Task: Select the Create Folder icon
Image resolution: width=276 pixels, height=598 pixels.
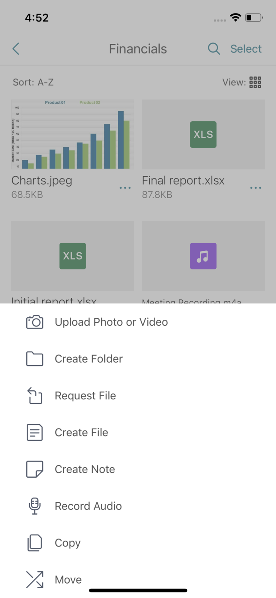Action: [x=34, y=358]
